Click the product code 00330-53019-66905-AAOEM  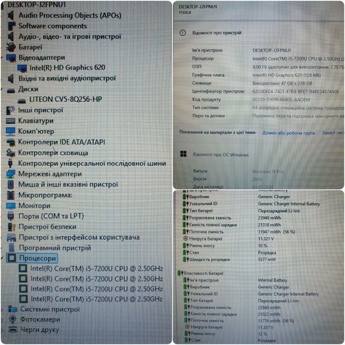click(281, 99)
